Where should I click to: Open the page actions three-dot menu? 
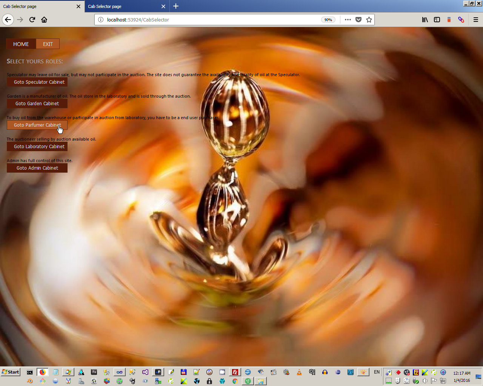348,20
